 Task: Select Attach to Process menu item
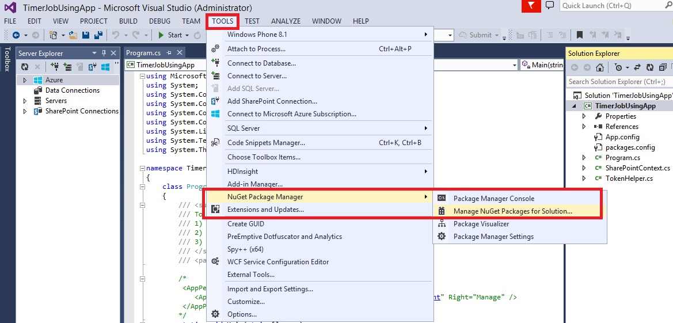(x=320, y=48)
